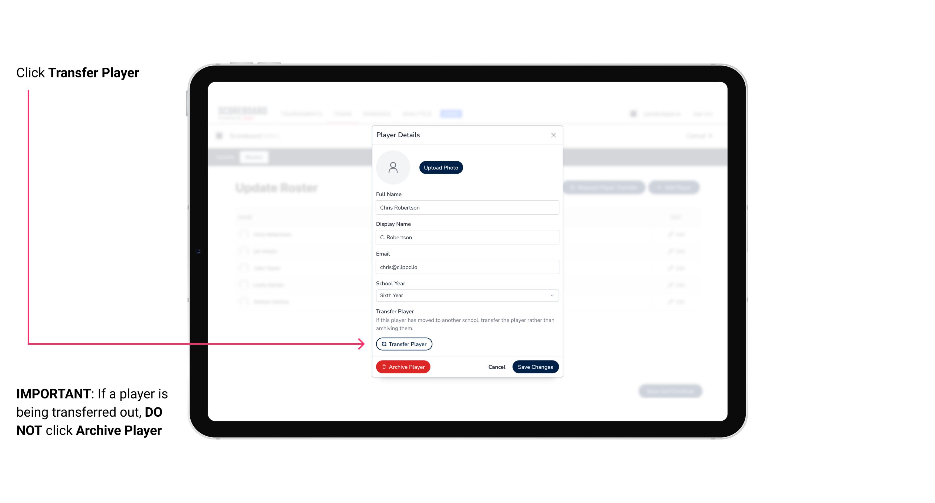Click the sync icon on Transfer Player

383,344
